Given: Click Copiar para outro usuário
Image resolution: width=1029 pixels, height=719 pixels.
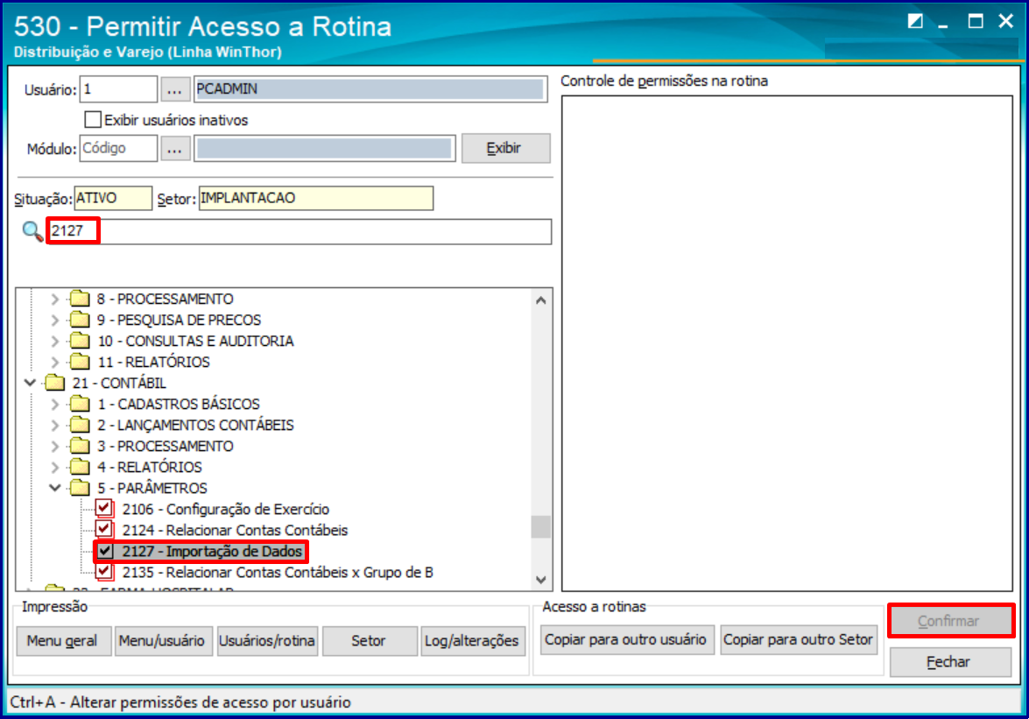Looking at the screenshot, I should [626, 639].
